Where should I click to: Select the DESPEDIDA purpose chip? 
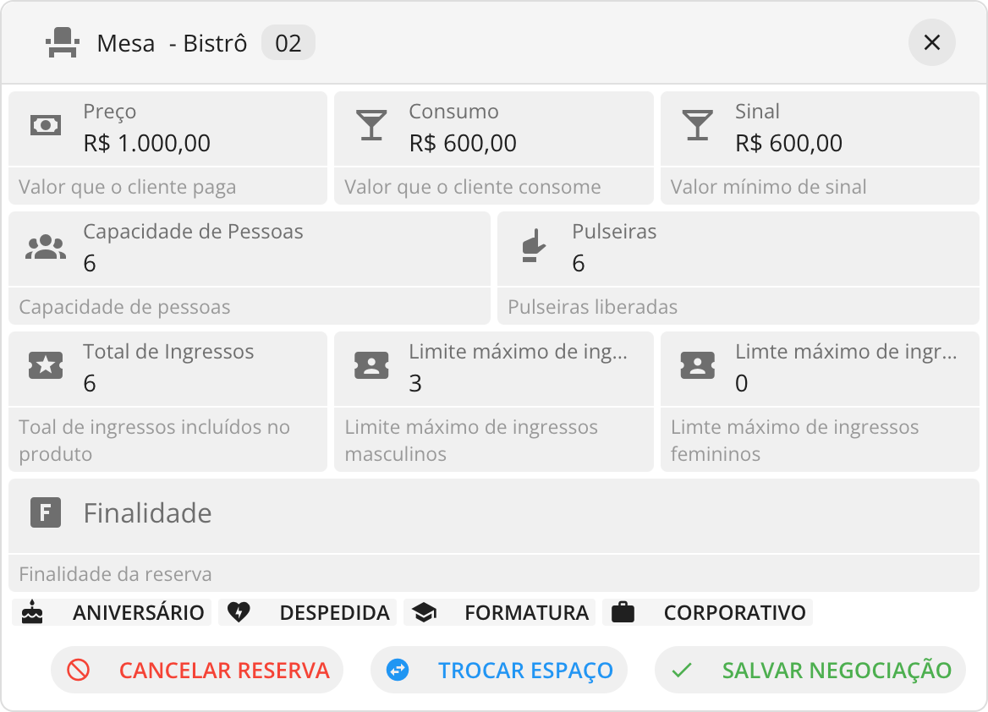308,612
